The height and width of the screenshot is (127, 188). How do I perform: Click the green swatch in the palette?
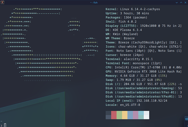tap(119, 115)
